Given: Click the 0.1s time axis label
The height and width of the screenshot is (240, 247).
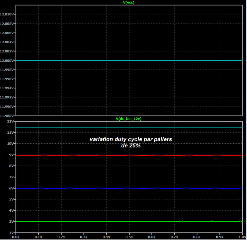Looking at the screenshot, I should (38, 237).
